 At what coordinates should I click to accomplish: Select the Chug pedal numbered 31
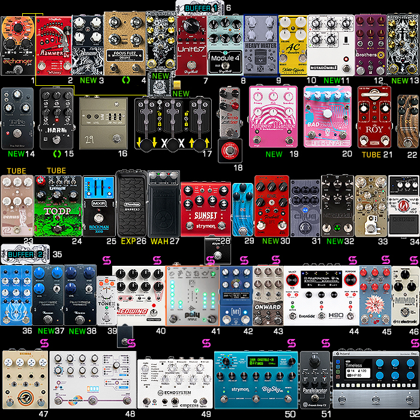point(305,208)
